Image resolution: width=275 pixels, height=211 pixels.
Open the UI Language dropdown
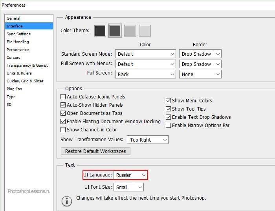pyautogui.click(x=131, y=175)
